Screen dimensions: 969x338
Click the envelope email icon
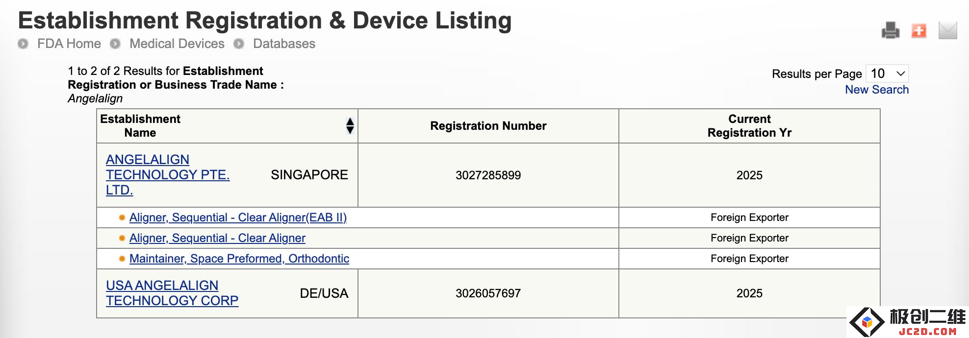pyautogui.click(x=947, y=30)
